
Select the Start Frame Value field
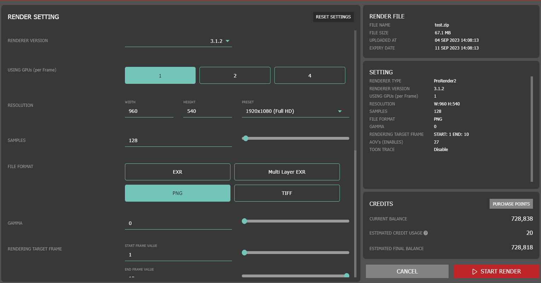pos(178,255)
